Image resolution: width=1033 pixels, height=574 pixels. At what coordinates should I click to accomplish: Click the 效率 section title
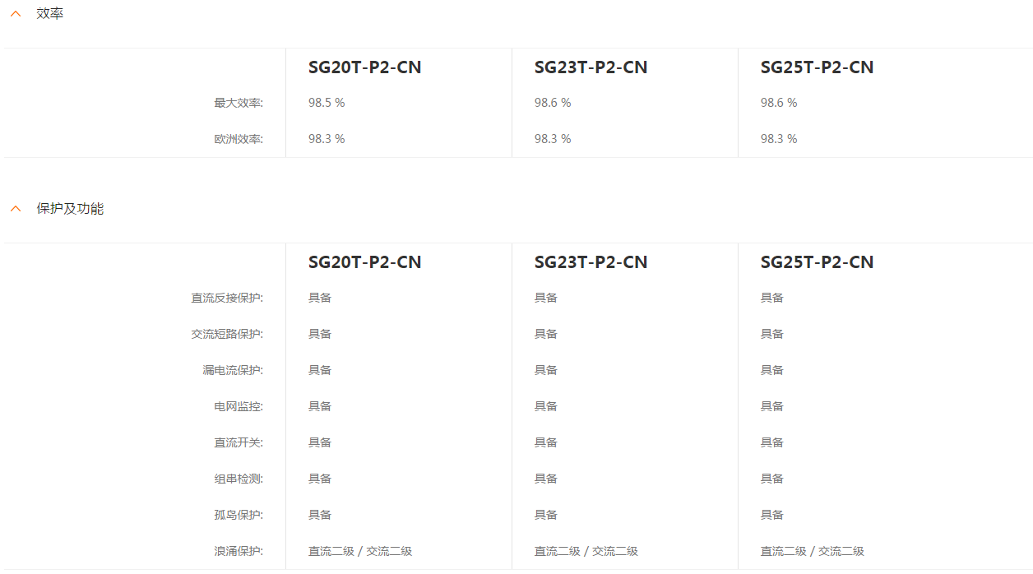coord(50,14)
